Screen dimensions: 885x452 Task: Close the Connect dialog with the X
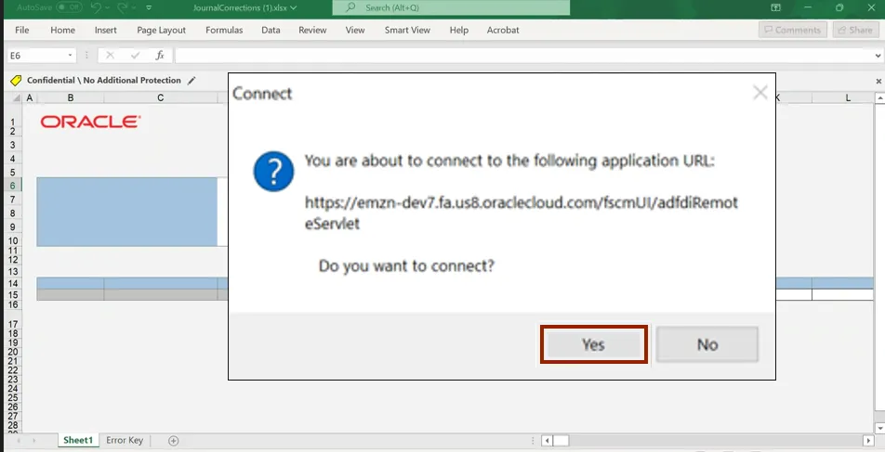pyautogui.click(x=760, y=93)
